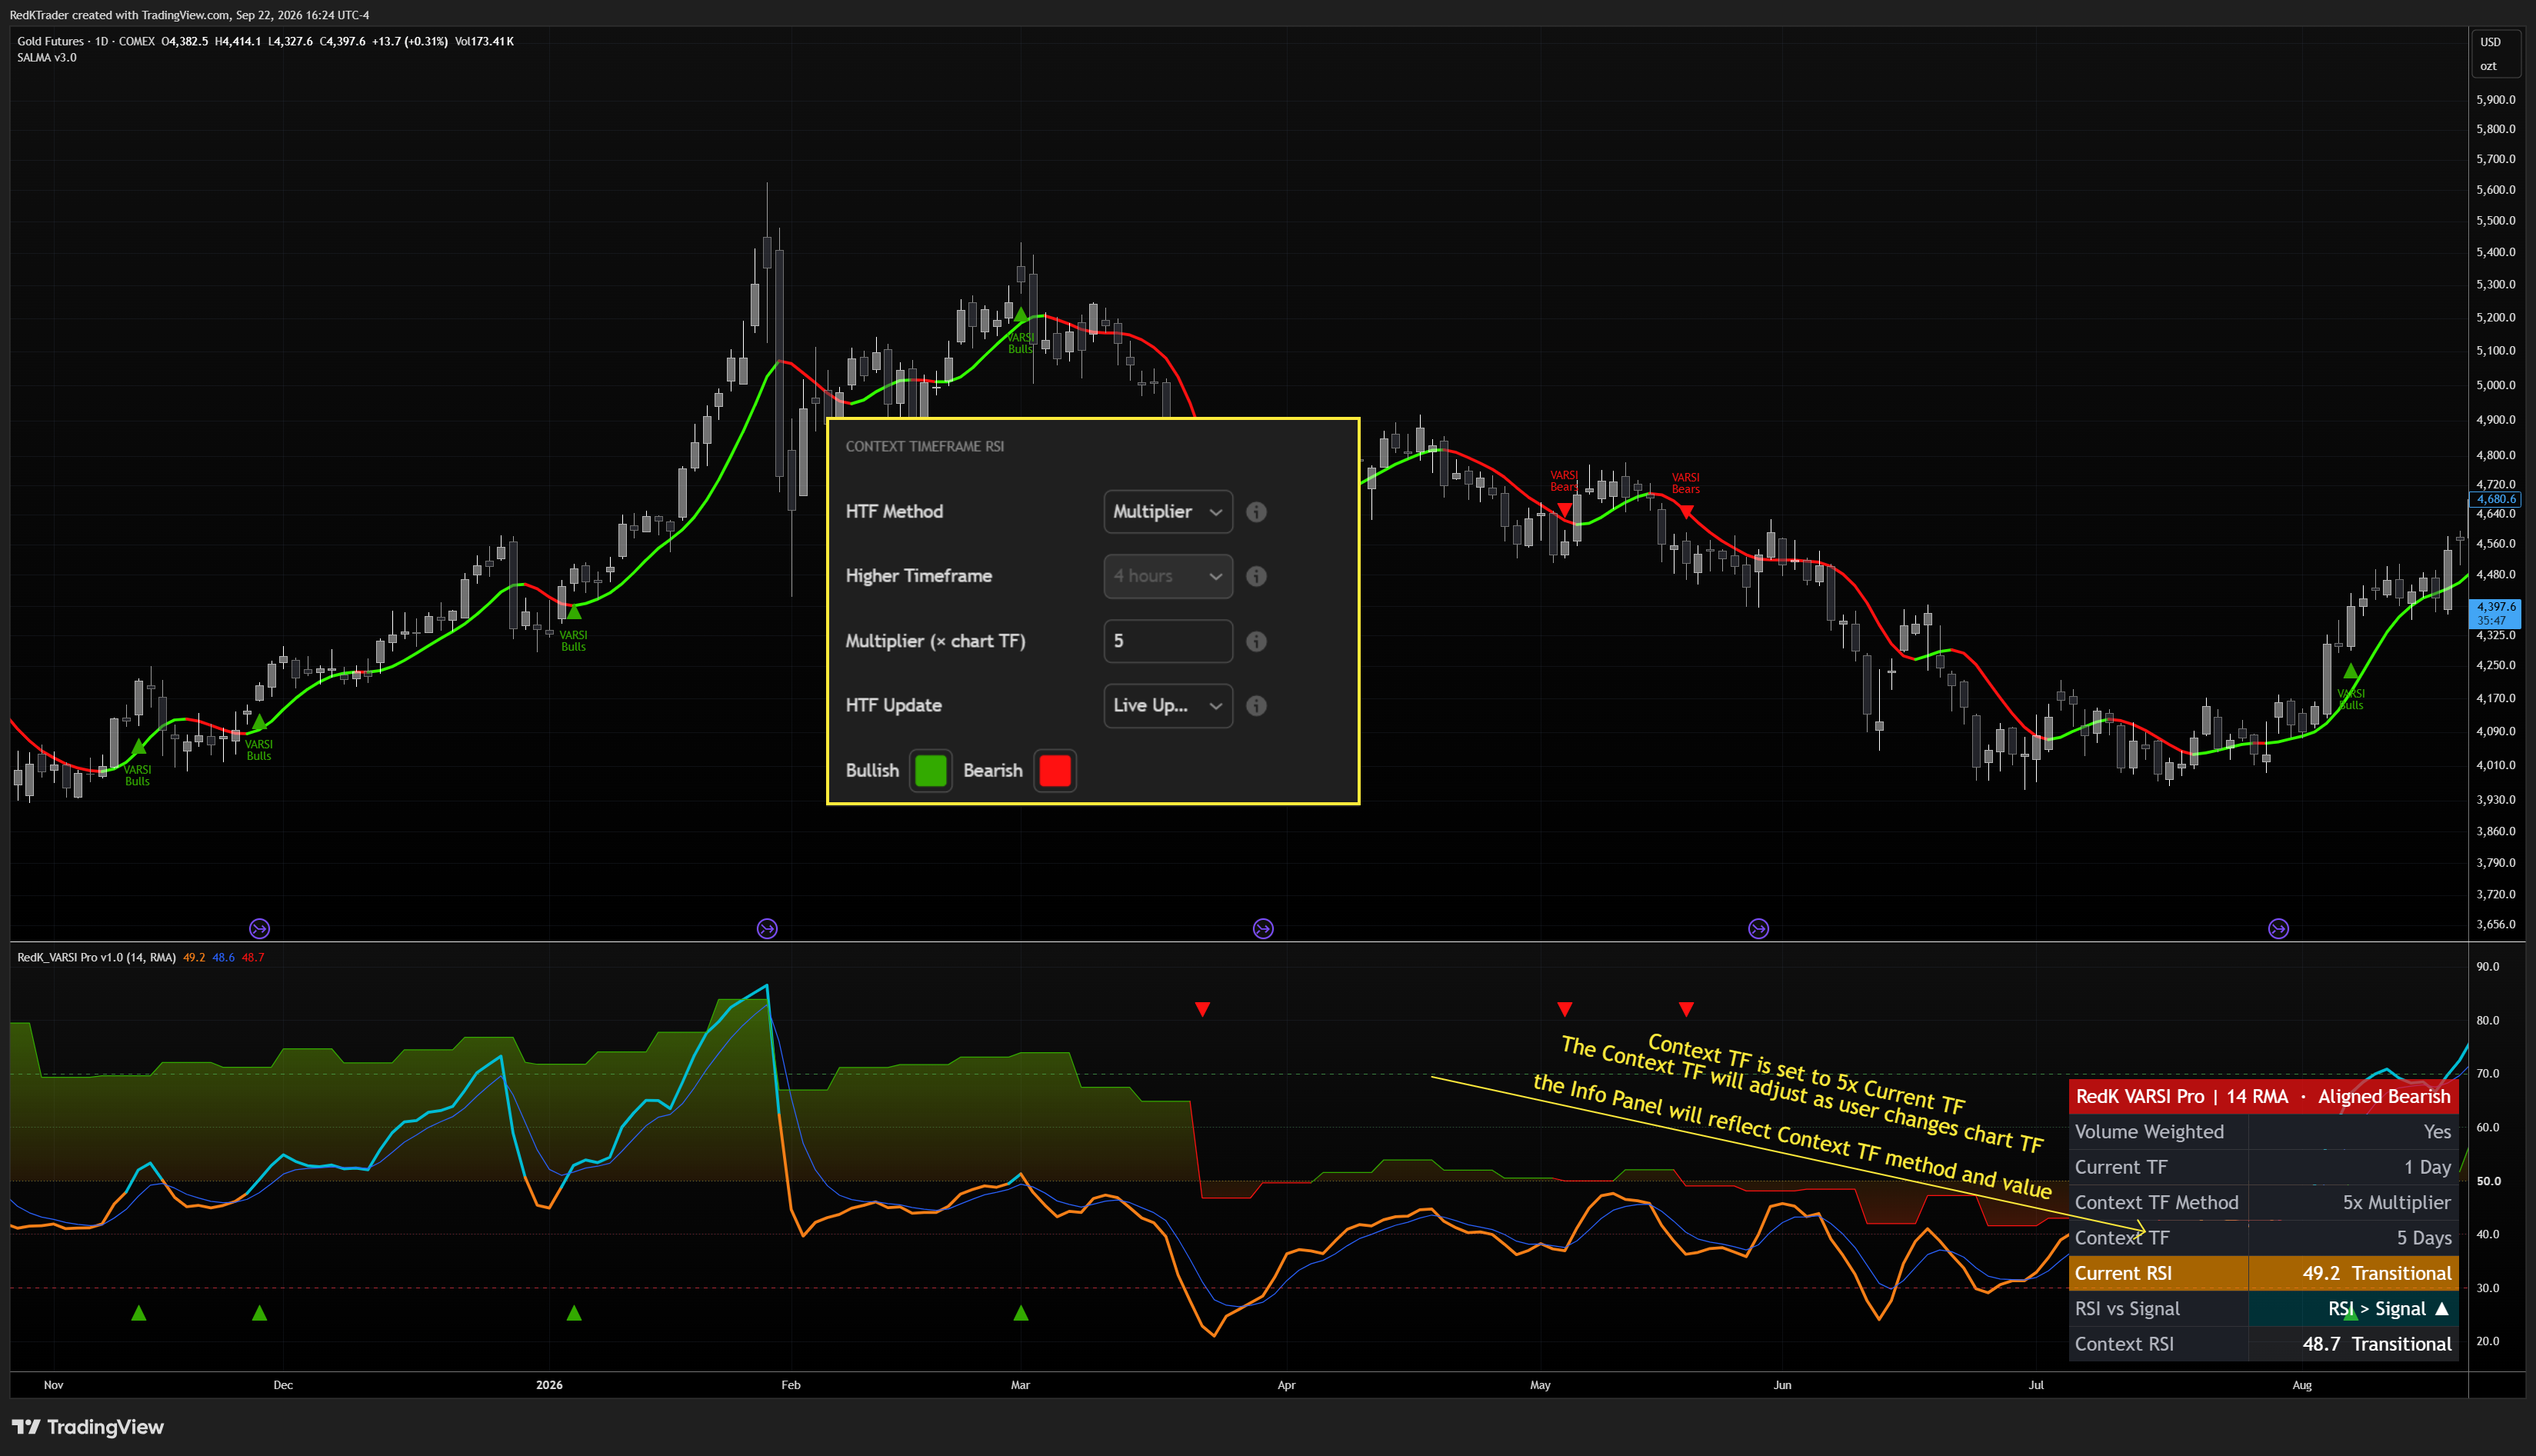Click the Apr label on time axis
Image resolution: width=2536 pixels, height=1456 pixels.
point(1286,1385)
